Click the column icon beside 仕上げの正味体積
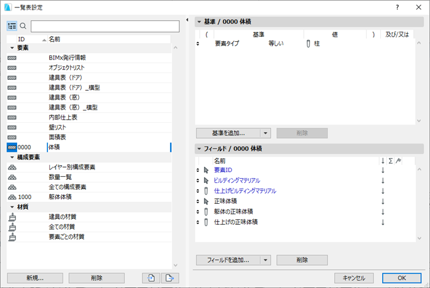 206,222
